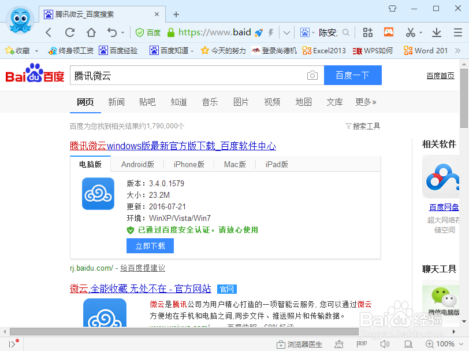Switch to the 视频 search tab
The width and height of the screenshot is (469, 351).
tap(272, 102)
